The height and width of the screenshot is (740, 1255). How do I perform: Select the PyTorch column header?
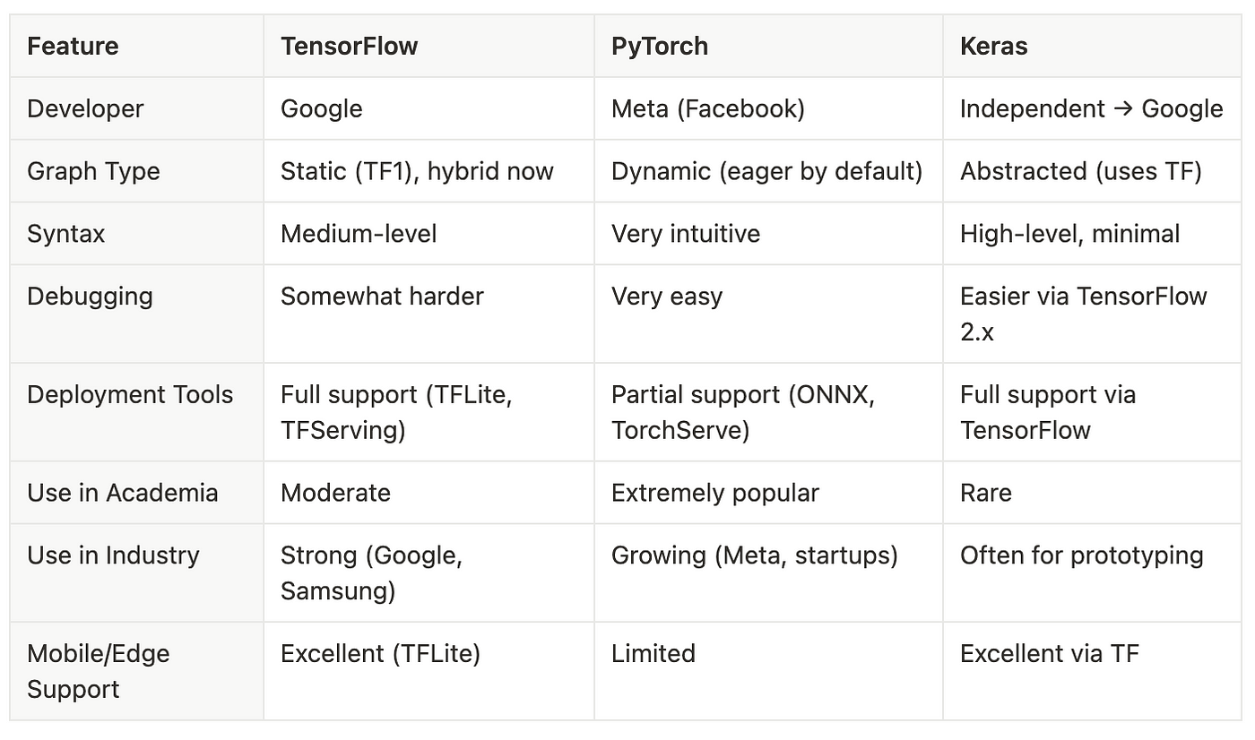(768, 46)
